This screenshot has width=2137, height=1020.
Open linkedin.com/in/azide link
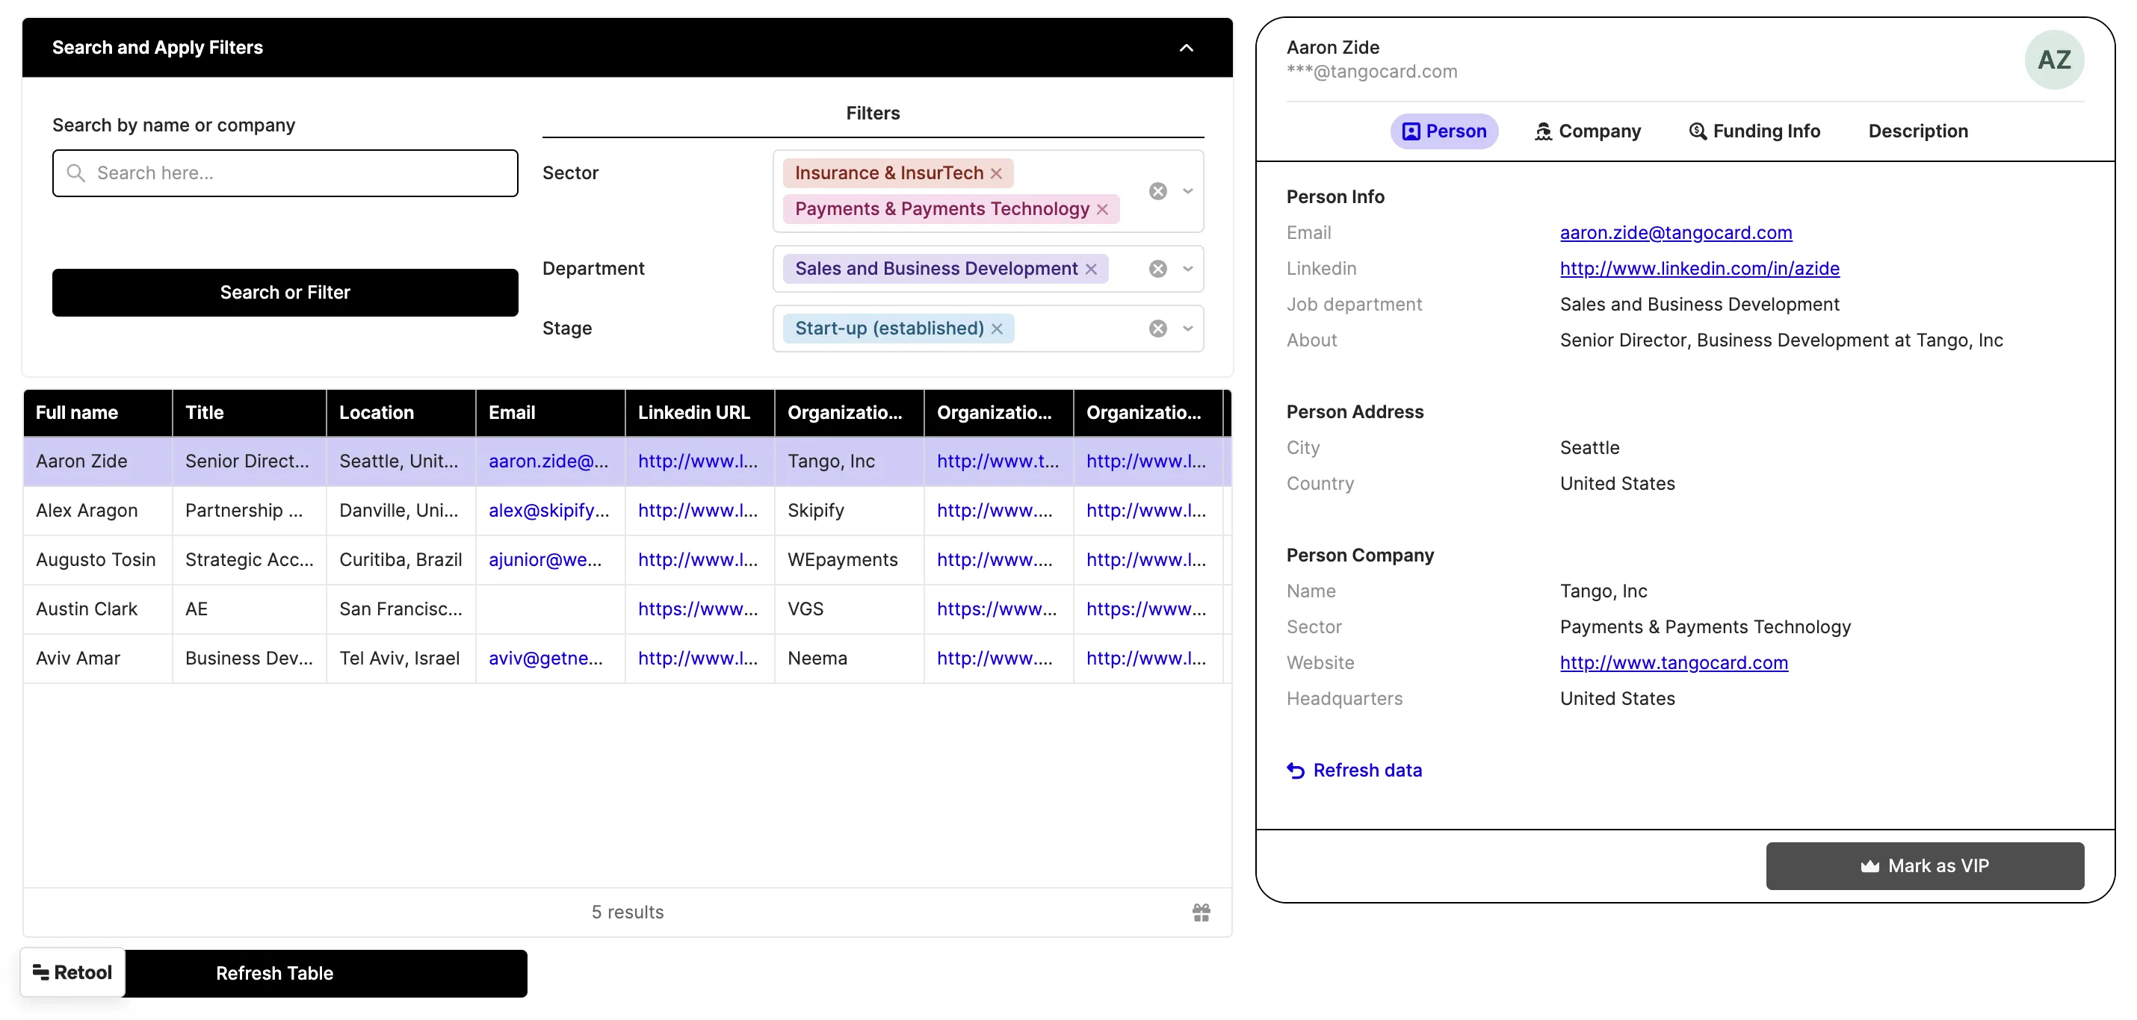tap(1699, 270)
